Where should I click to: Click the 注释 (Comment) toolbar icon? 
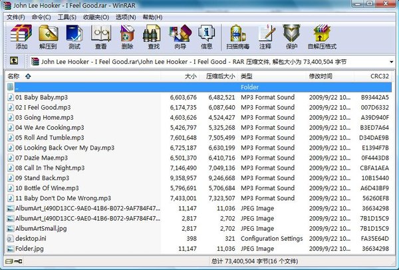[x=266, y=33]
